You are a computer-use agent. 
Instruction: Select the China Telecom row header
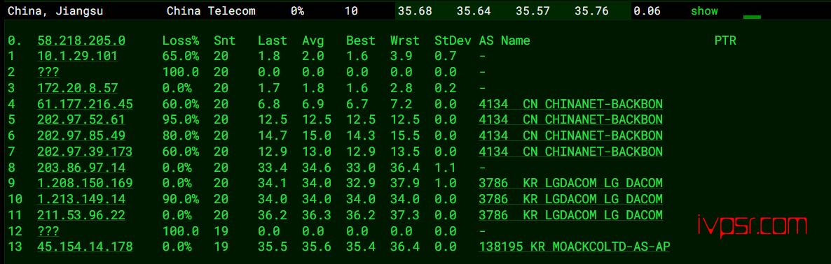tap(211, 10)
